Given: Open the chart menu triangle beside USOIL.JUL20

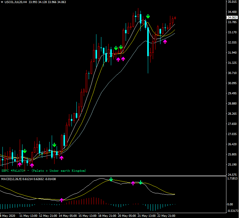Looking at the screenshot, I should 2,2.
